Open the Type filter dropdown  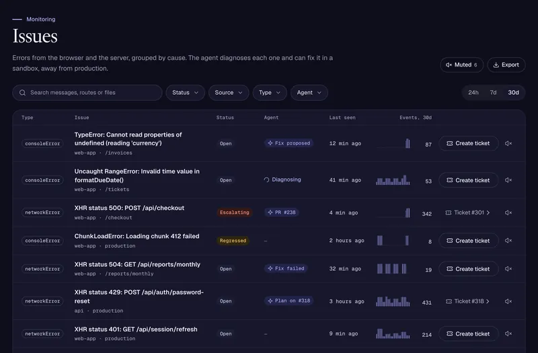(x=270, y=93)
